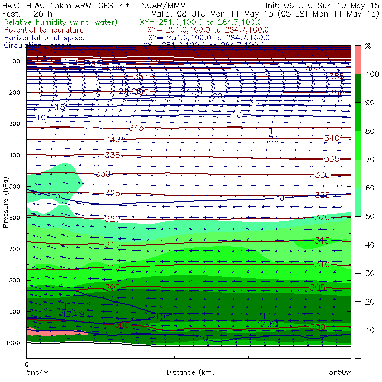Click the '0' distance axis origin label
Viewport: 382px width, 382px height.
[x=27, y=364]
